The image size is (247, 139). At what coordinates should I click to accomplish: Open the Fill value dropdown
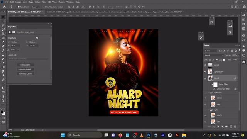pos(239,60)
